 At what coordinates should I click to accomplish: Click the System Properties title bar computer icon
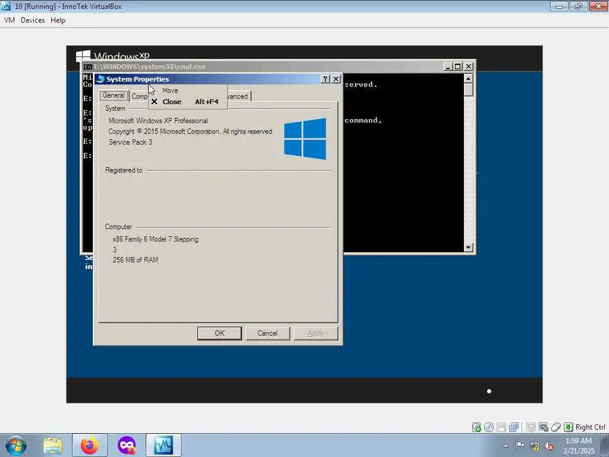click(101, 79)
